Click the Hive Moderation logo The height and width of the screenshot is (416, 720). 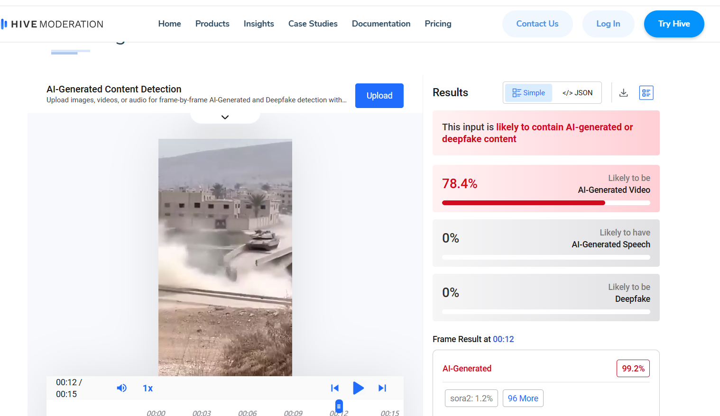pos(52,24)
